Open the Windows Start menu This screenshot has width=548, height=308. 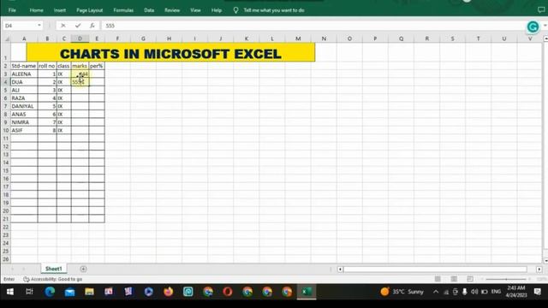tap(9, 292)
